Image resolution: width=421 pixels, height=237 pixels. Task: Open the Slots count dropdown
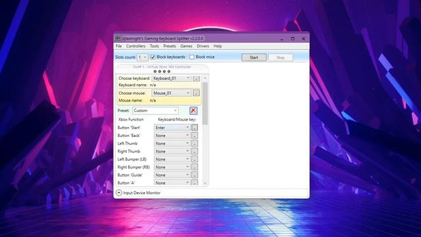[x=142, y=57]
